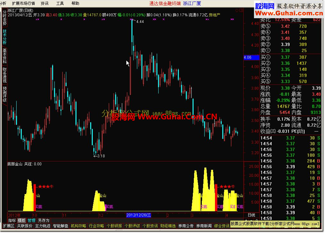This screenshot has height=233, width=325.
Task: Click the 房地产 sector label
Action: pos(215,15)
